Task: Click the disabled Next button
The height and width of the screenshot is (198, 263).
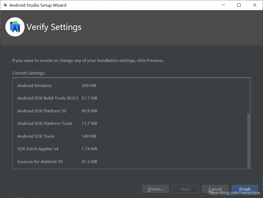Action: click(x=185, y=189)
